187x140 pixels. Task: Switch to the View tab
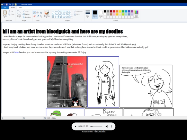20,8
